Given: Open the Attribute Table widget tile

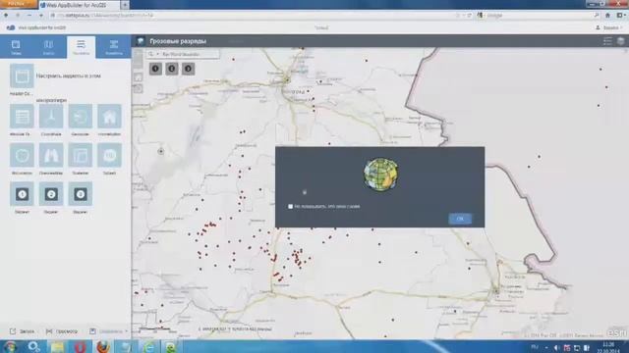Looking at the screenshot, I should tap(22, 117).
